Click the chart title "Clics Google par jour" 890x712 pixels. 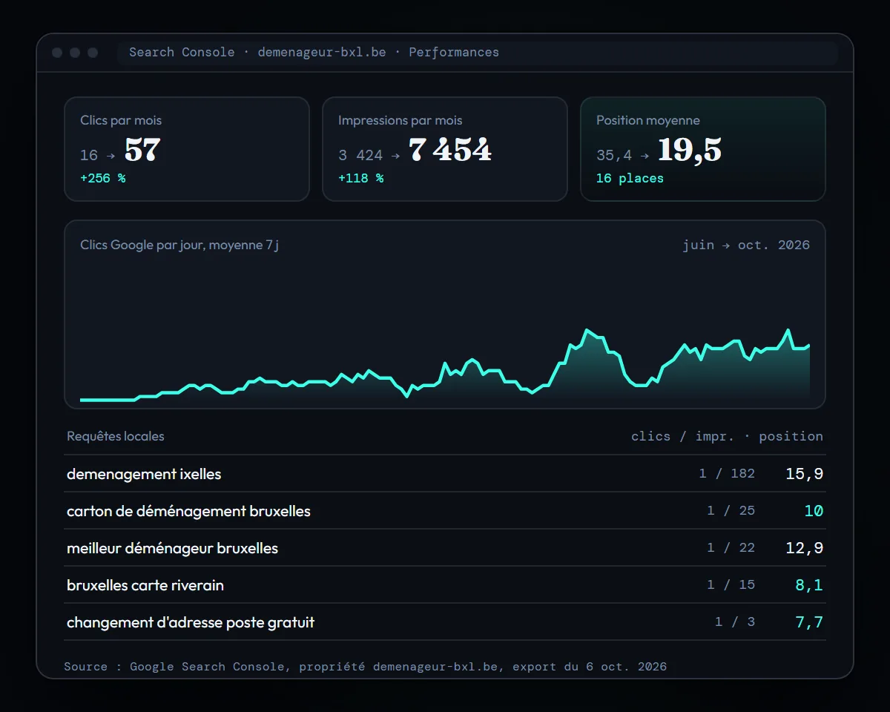tap(179, 245)
